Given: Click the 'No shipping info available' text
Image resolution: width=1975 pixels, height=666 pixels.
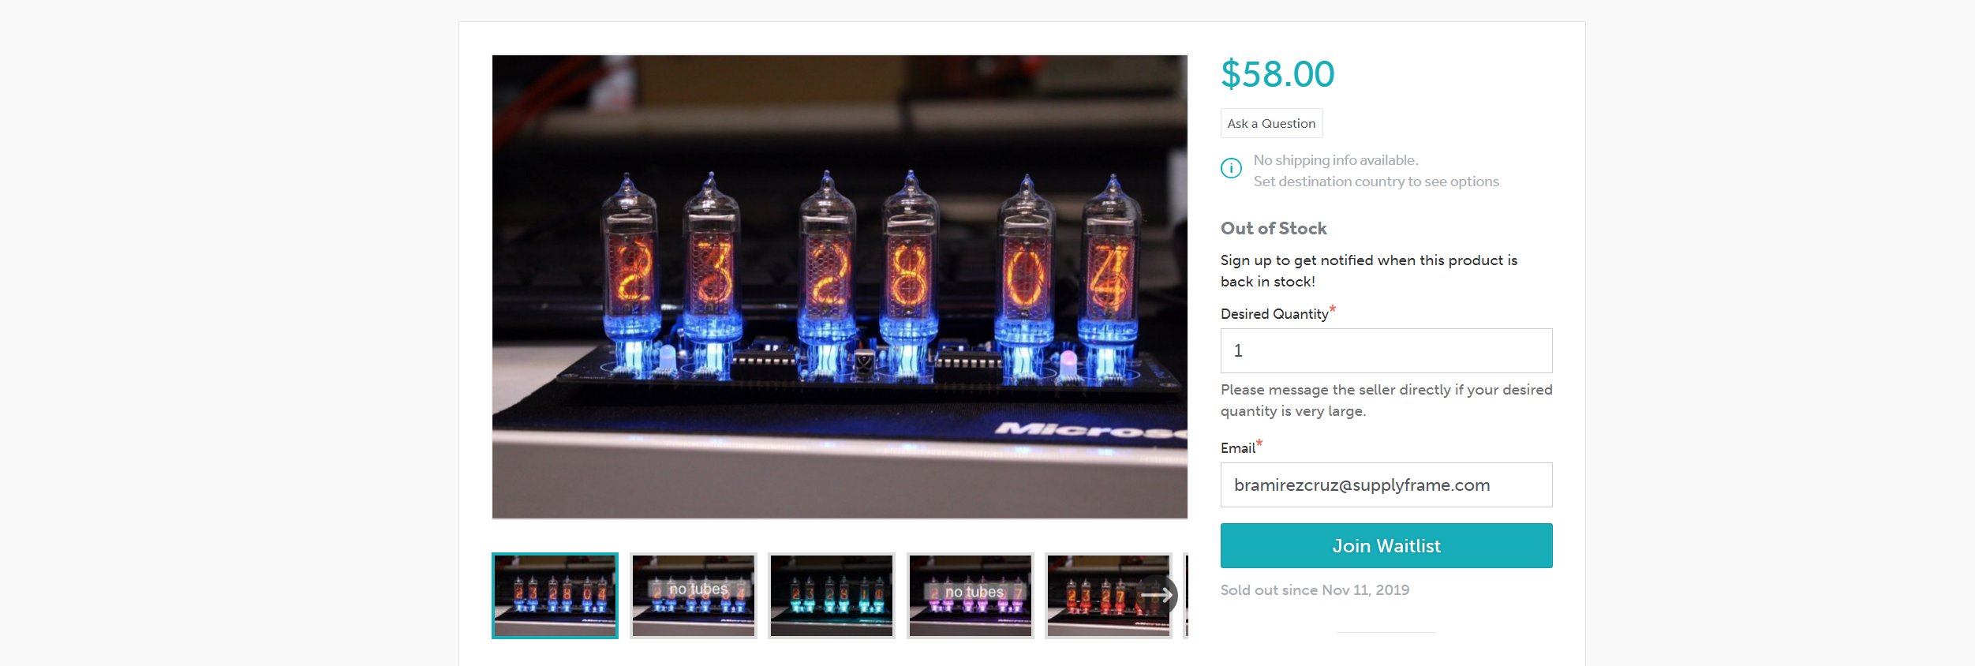Looking at the screenshot, I should [1336, 160].
